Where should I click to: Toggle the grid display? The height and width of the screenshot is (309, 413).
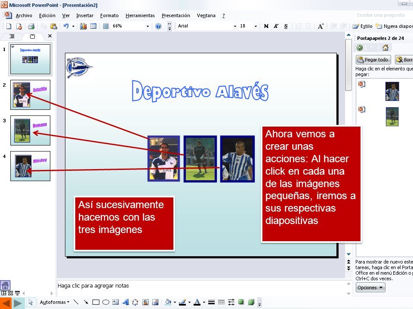pyautogui.click(x=106, y=26)
